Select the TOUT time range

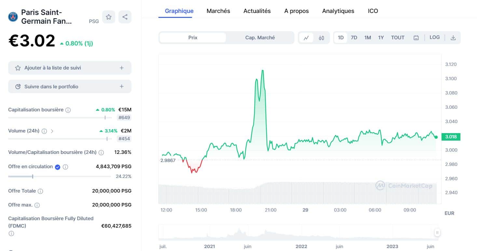coord(398,38)
